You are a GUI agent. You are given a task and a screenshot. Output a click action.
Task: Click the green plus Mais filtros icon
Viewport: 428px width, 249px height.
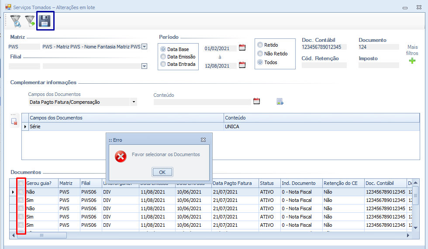point(412,61)
